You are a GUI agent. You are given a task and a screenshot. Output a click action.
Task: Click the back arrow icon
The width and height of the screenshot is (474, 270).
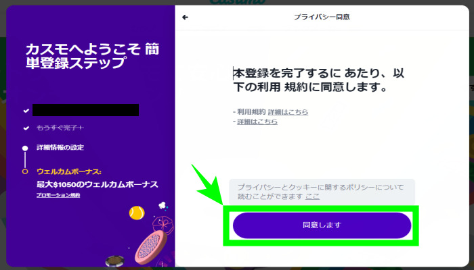pyautogui.click(x=185, y=17)
